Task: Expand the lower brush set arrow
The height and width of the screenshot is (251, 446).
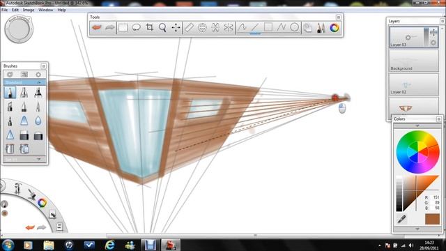Action: [x=39, y=160]
